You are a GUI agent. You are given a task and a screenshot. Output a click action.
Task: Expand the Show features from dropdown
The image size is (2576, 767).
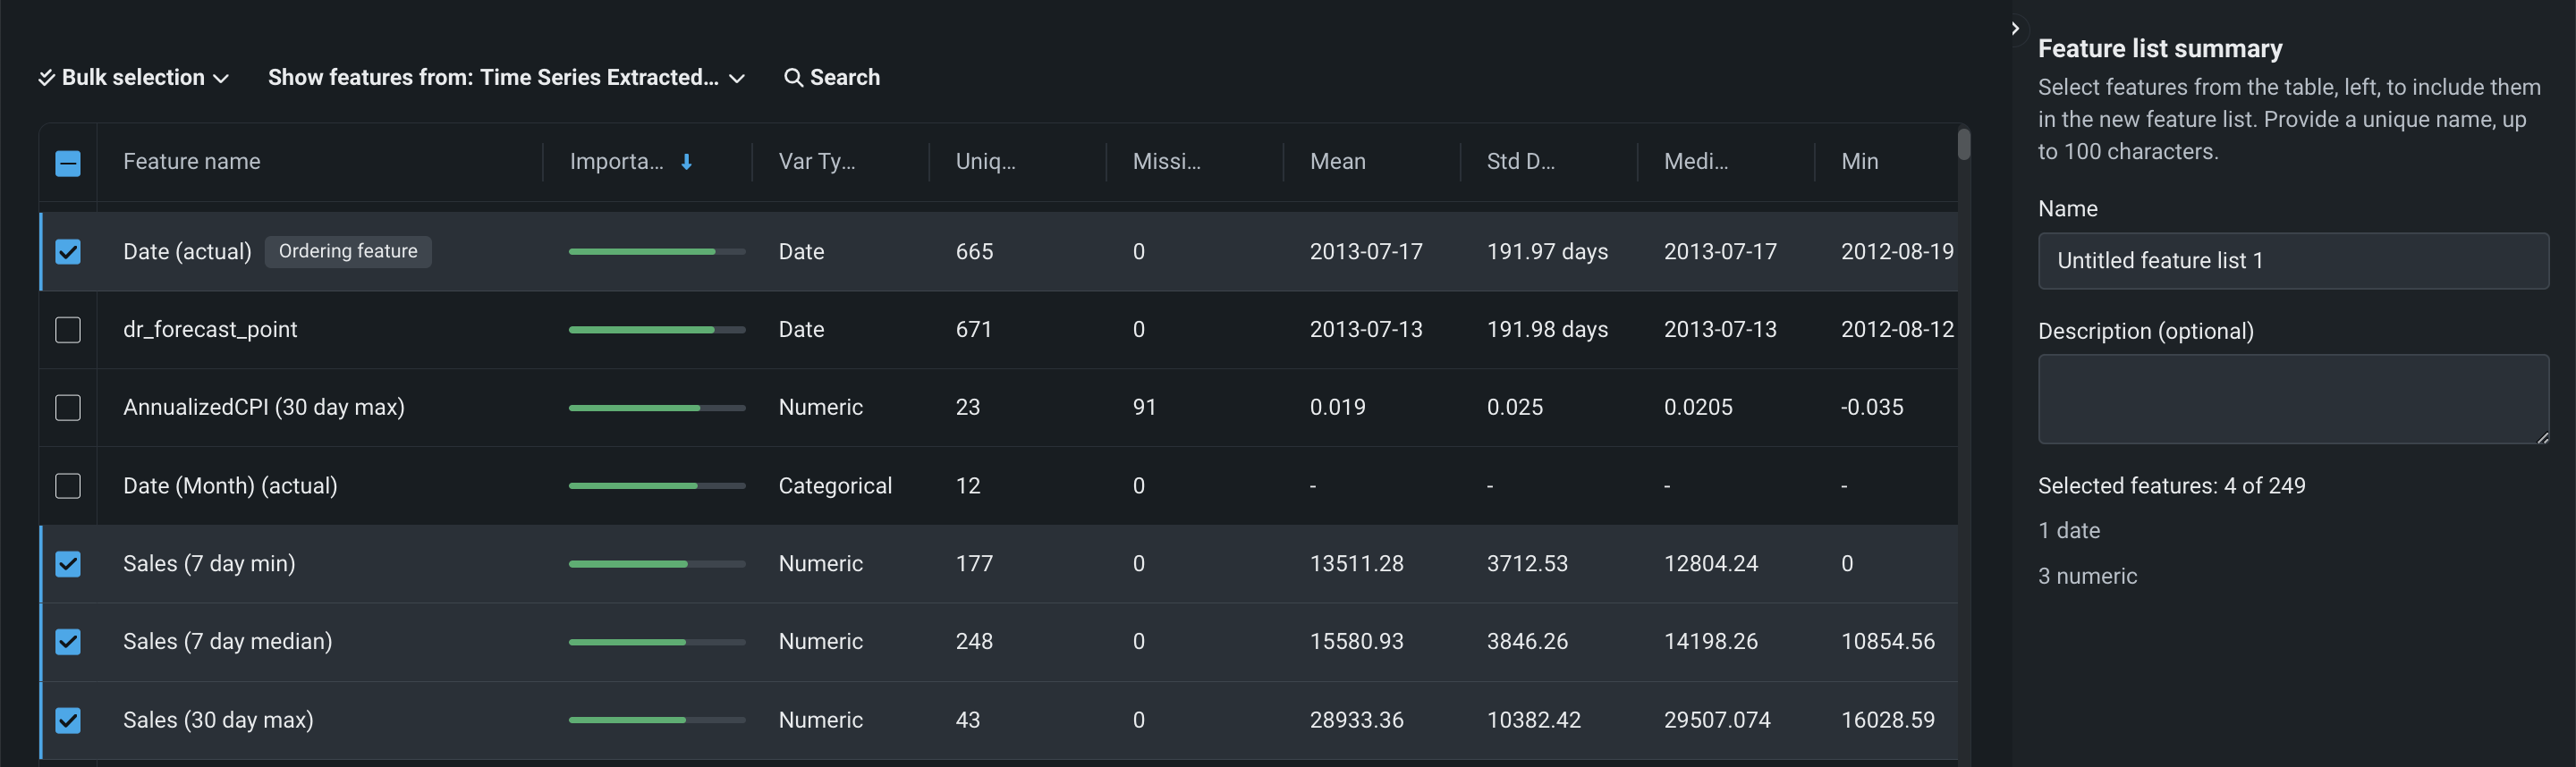[505, 78]
